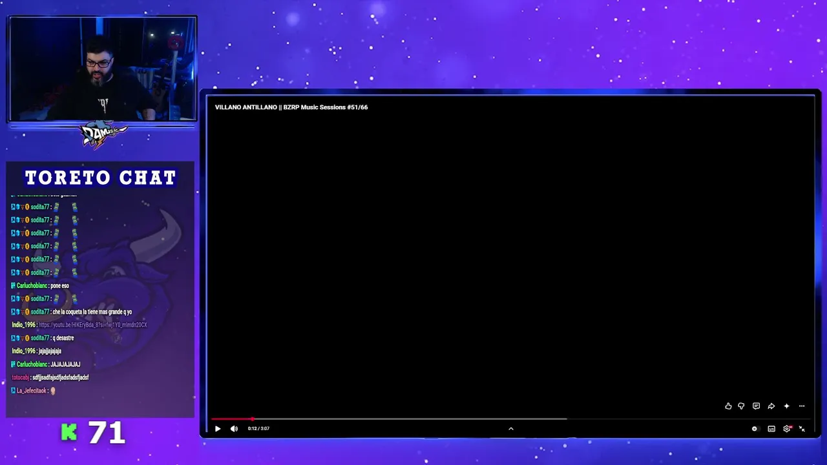Exit fullscreen with the collapse arrows icon

coord(802,429)
